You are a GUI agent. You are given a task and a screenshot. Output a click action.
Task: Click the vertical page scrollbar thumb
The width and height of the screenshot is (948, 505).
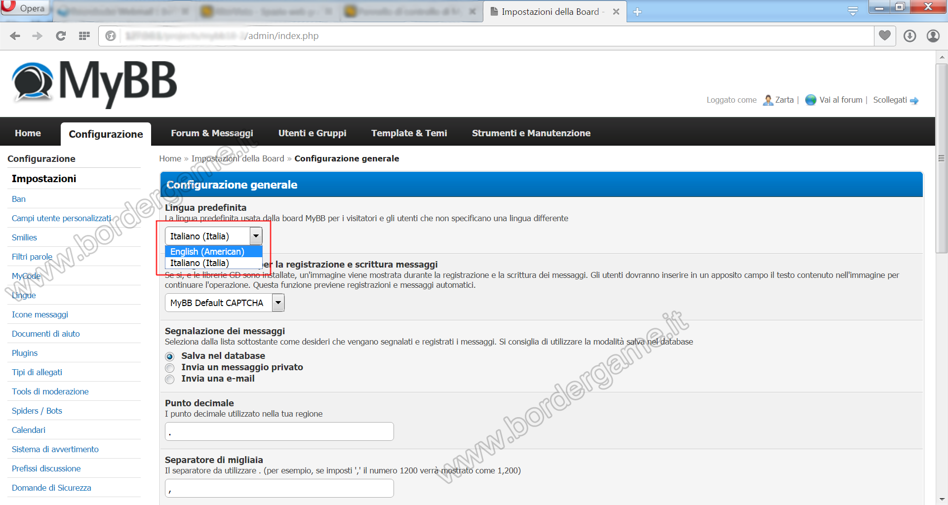[942, 158]
